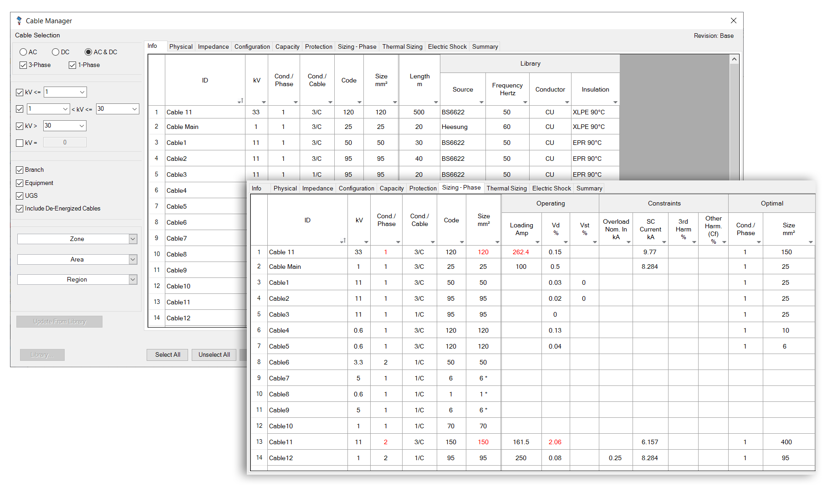
Task: Select the Cable Main row in the table
Action: coord(285,267)
